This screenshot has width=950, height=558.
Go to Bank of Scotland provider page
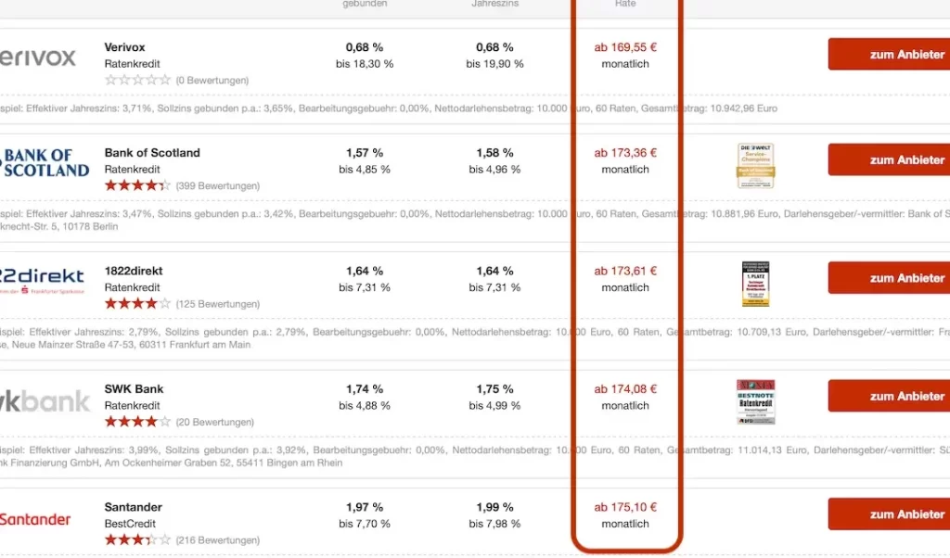[x=889, y=160]
